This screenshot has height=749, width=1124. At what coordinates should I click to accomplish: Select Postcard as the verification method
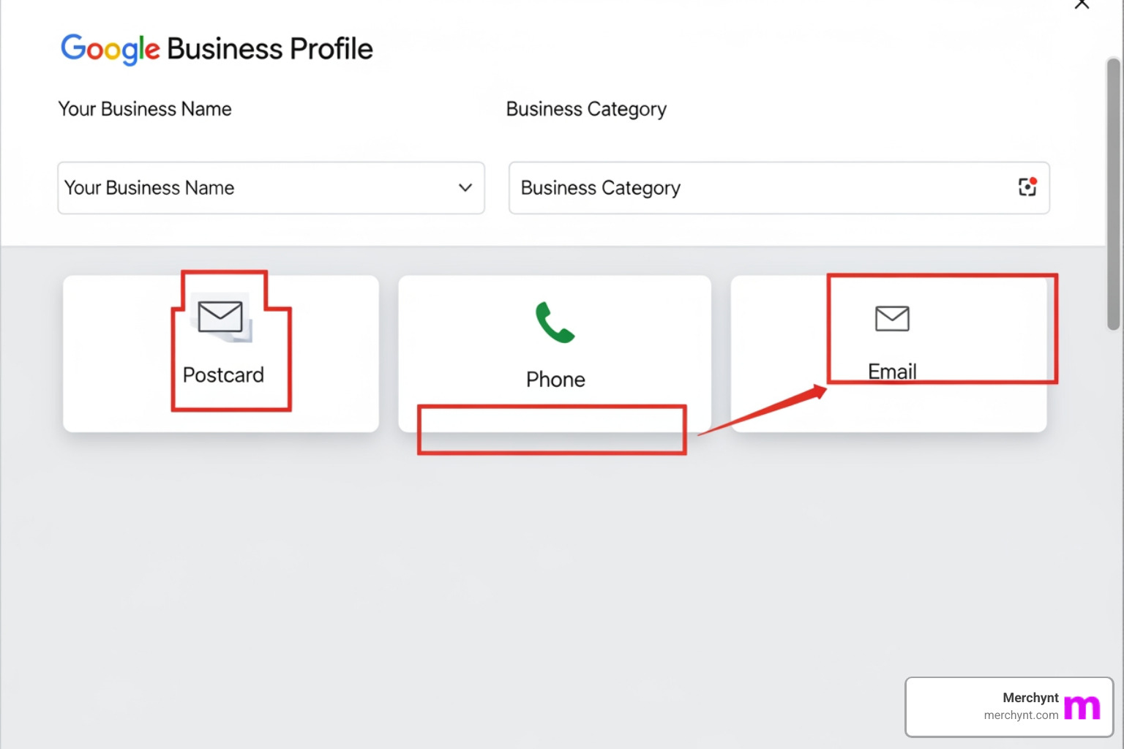(x=221, y=353)
